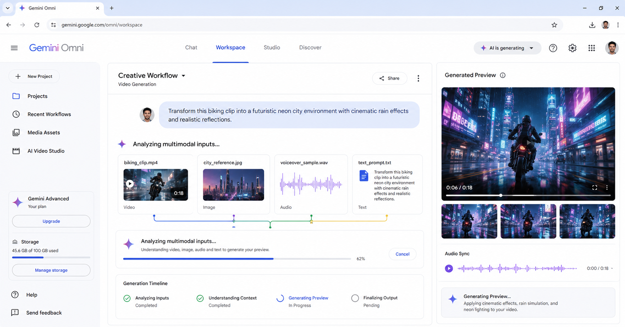The height and width of the screenshot is (327, 625).
Task: Expand the AI is generating status dropdown
Action: tap(531, 48)
